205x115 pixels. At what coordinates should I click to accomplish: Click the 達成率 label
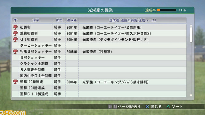tap(151, 10)
